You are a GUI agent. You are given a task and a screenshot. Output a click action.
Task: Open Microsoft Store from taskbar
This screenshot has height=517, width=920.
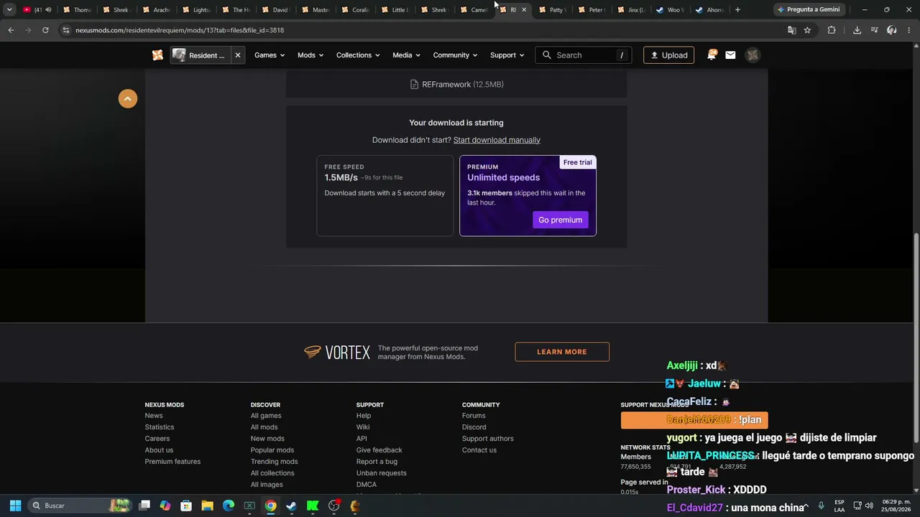point(186,506)
